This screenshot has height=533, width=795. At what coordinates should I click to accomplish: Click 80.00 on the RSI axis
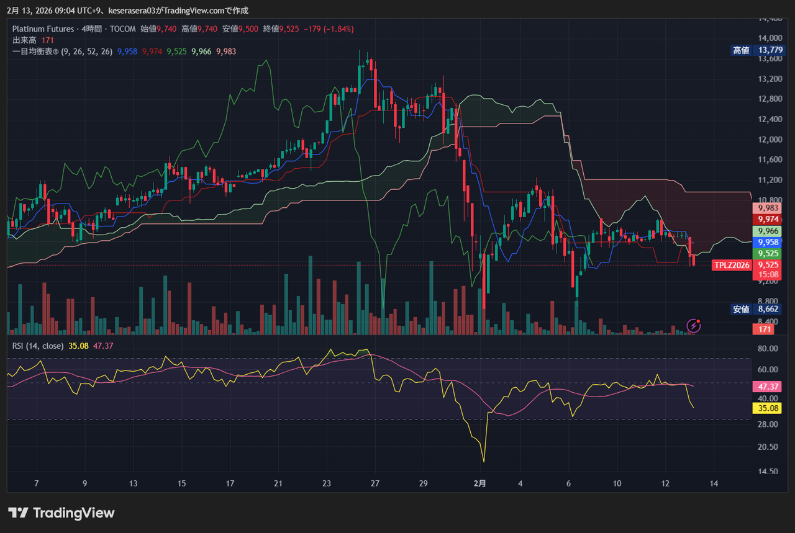click(768, 349)
